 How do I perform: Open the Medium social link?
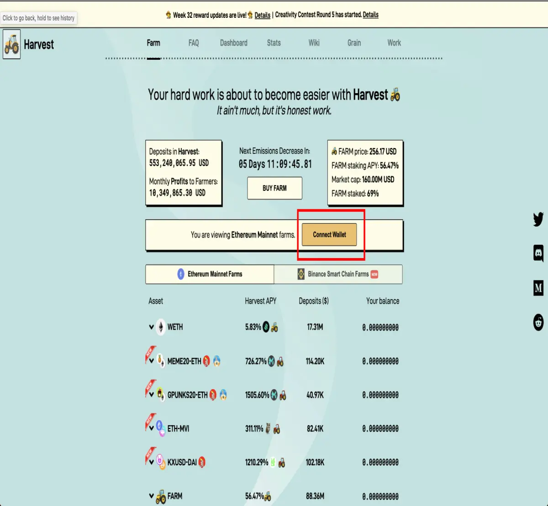click(x=538, y=288)
